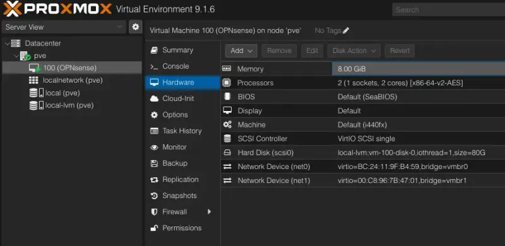
Task: Select the Default (SeaBIOS) value
Action: (x=367, y=97)
